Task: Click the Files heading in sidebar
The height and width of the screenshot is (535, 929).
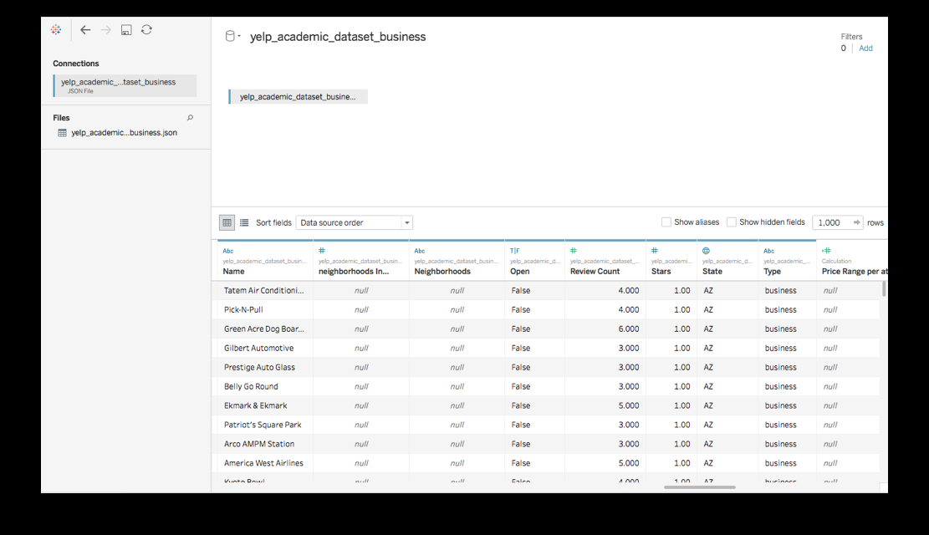Action: pos(61,118)
